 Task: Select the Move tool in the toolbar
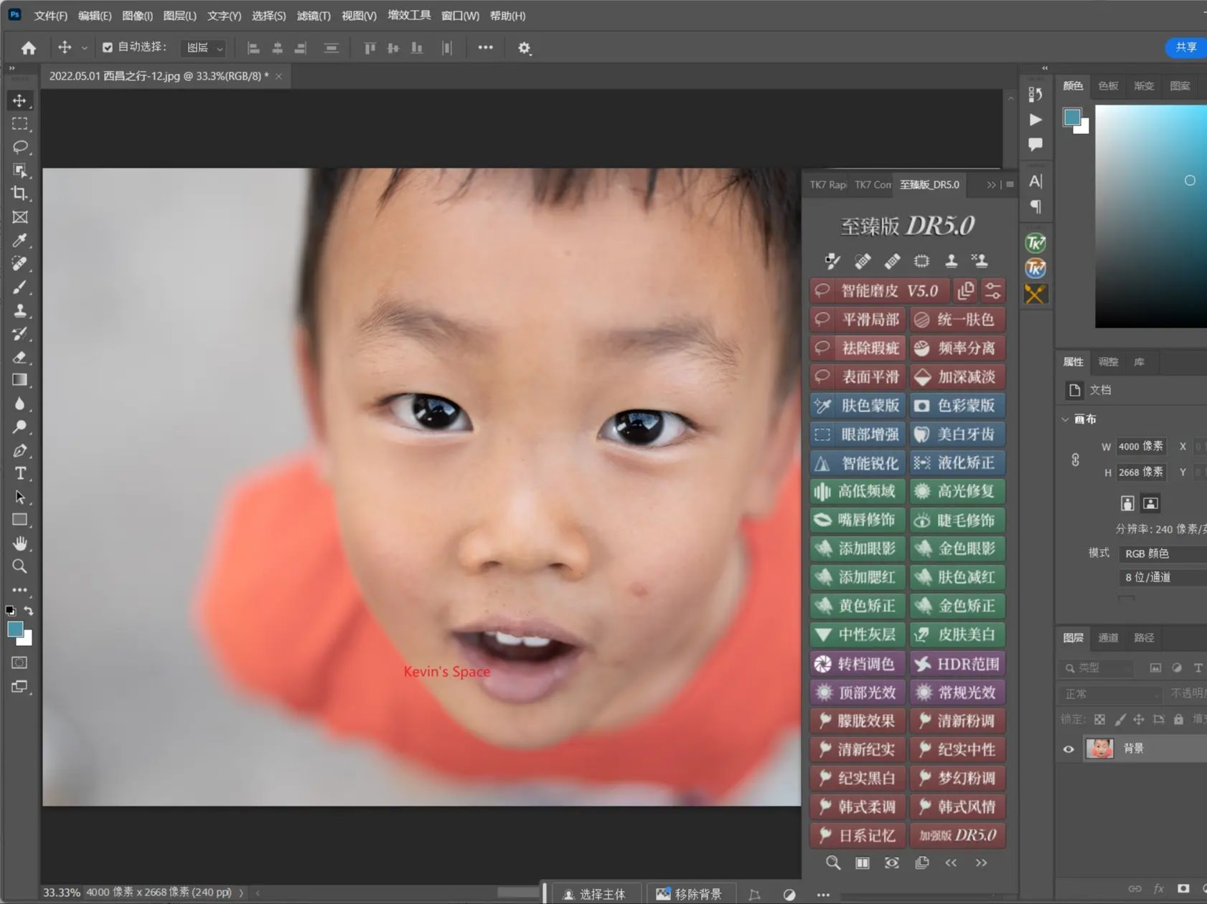pos(19,100)
